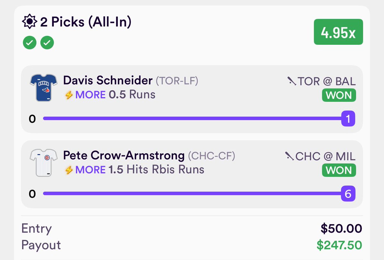The image size is (384, 260).
Task: Open Pete Crow-Armstrong player name
Action: [124, 156]
